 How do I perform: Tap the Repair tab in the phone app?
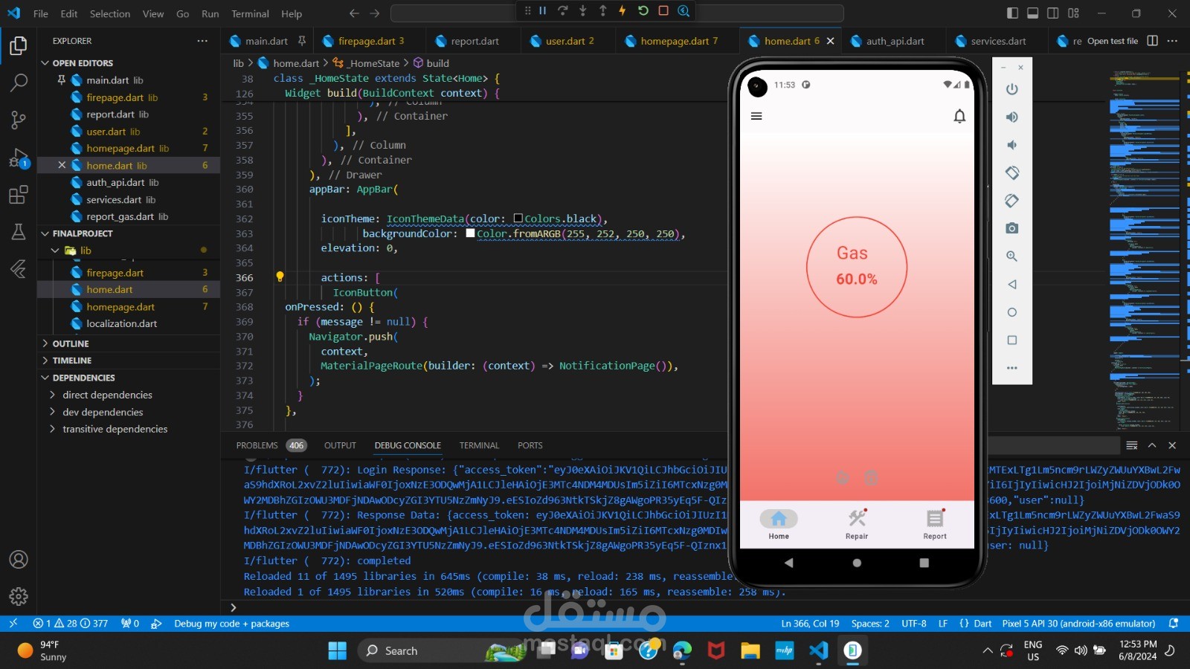pos(857,525)
